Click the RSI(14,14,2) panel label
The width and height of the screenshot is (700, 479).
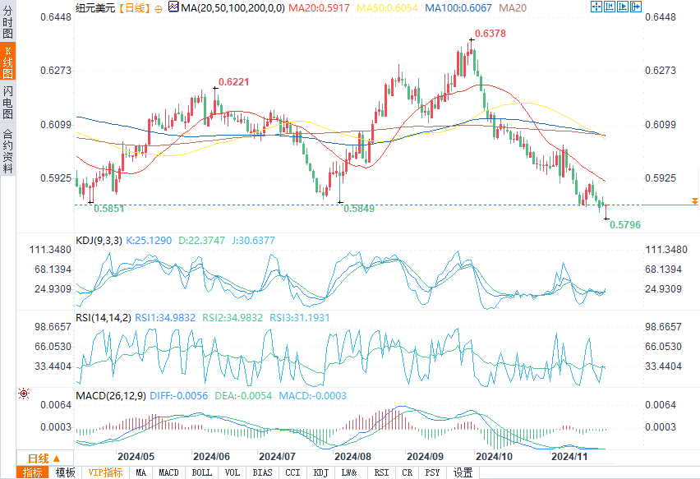coord(104,318)
